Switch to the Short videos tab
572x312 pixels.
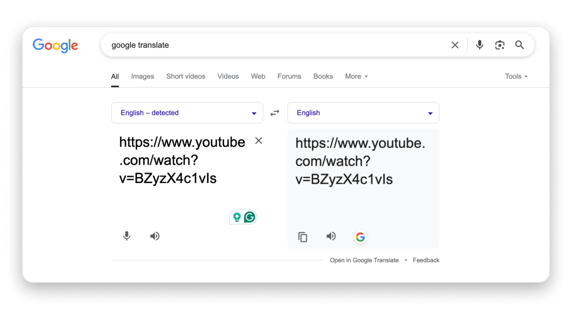click(x=186, y=76)
